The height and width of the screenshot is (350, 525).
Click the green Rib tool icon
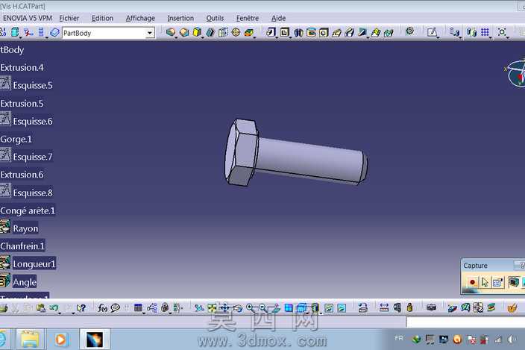pos(249,32)
